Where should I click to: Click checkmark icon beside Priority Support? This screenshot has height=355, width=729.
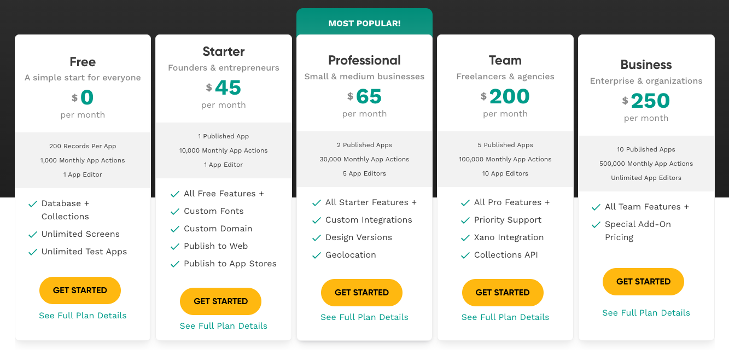465,220
